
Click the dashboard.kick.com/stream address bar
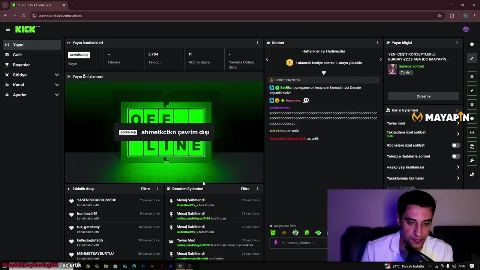[232, 16]
